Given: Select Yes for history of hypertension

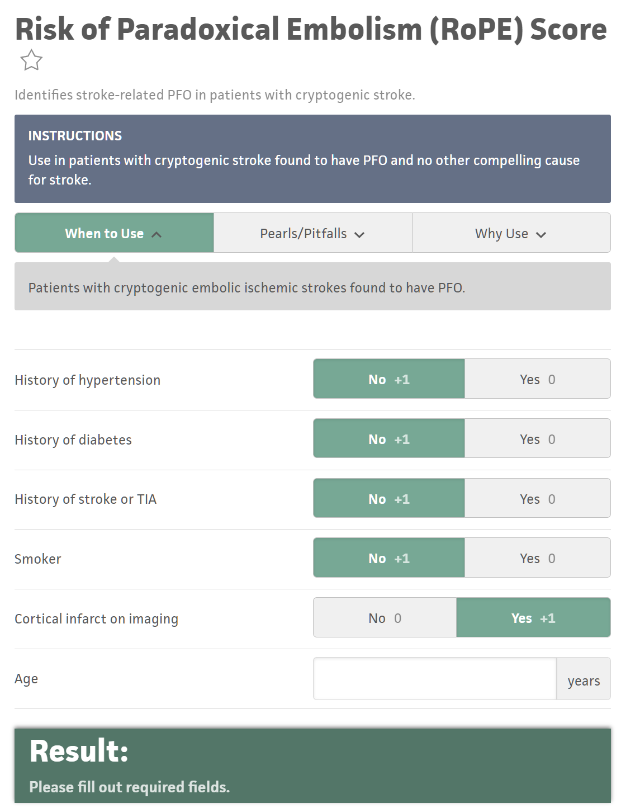Looking at the screenshot, I should coord(538,379).
